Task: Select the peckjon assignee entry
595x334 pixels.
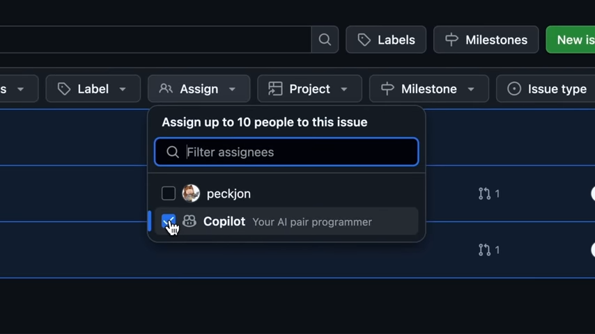Action: point(229,193)
